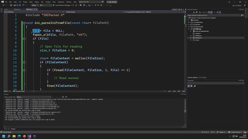The image size is (248, 139).
Task: Close the active INIParser.c tab
Action: pos(37,9)
